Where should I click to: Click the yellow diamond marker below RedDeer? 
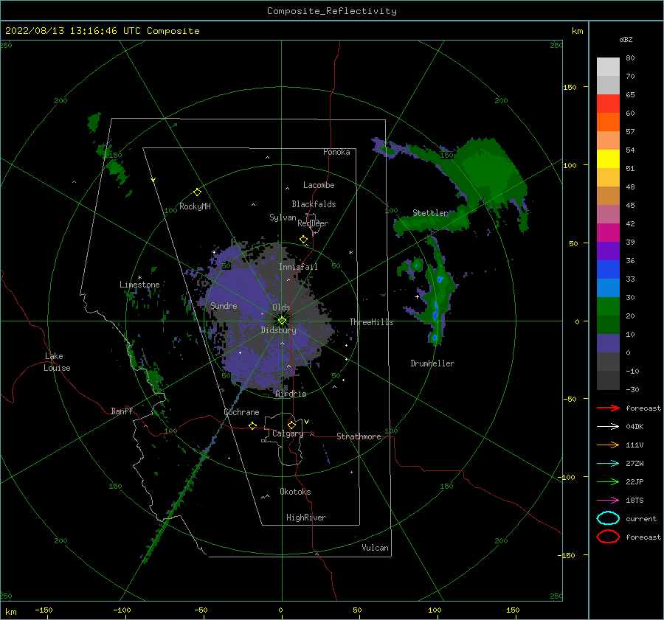pyautogui.click(x=303, y=240)
